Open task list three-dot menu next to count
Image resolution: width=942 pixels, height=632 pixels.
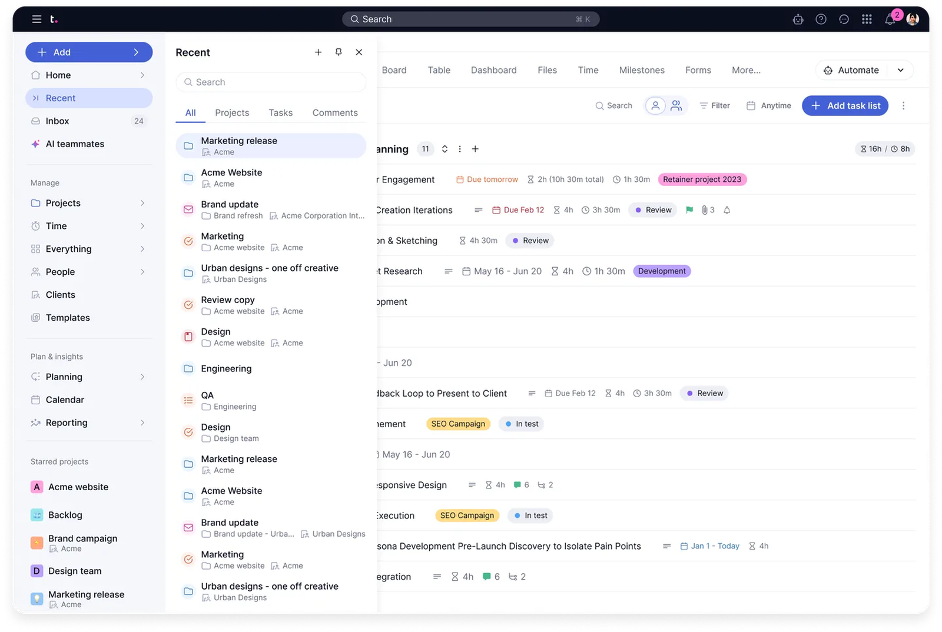pyautogui.click(x=460, y=149)
